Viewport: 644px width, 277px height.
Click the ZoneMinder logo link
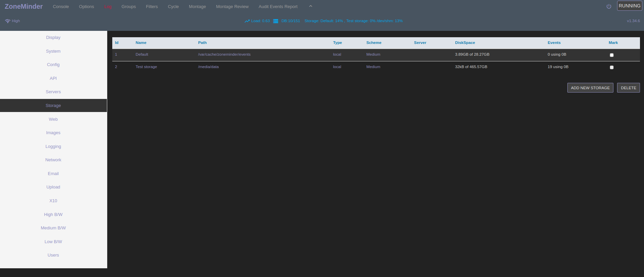tap(24, 6)
